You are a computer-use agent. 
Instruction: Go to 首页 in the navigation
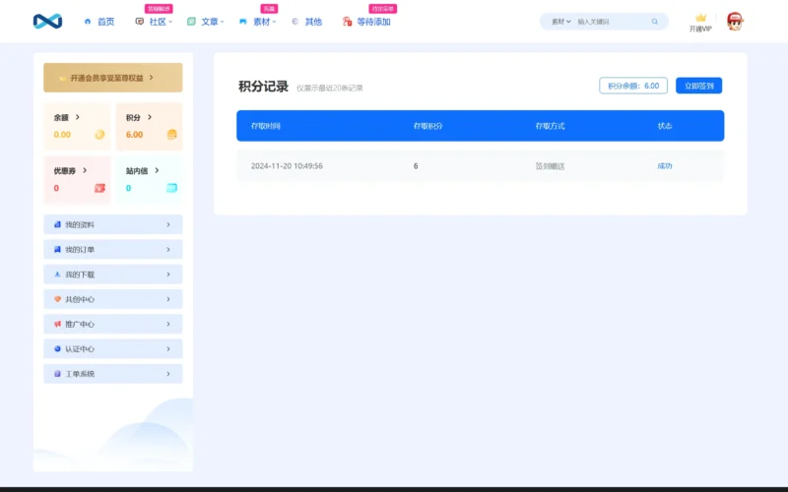[x=99, y=22]
